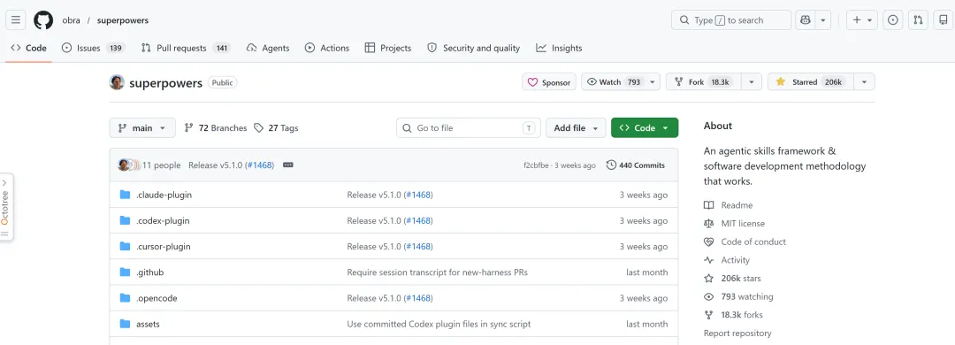Image resolution: width=955 pixels, height=345 pixels.
Task: Expand the Octotree side panel
Action: pyautogui.click(x=5, y=207)
